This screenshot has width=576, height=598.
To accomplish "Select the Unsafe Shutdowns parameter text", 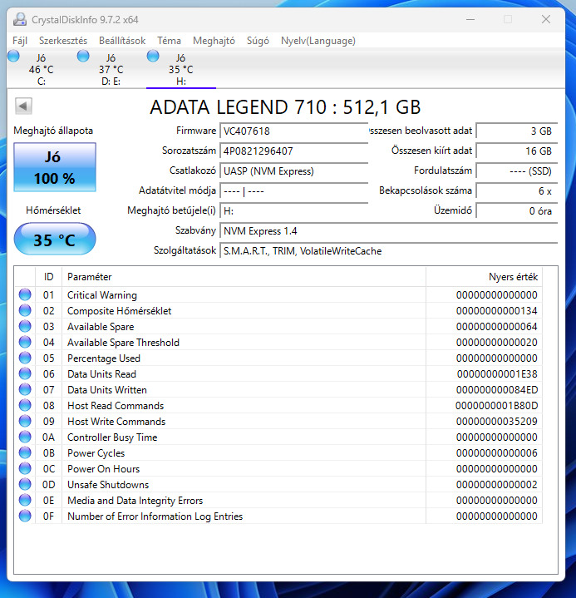I will pyautogui.click(x=108, y=485).
